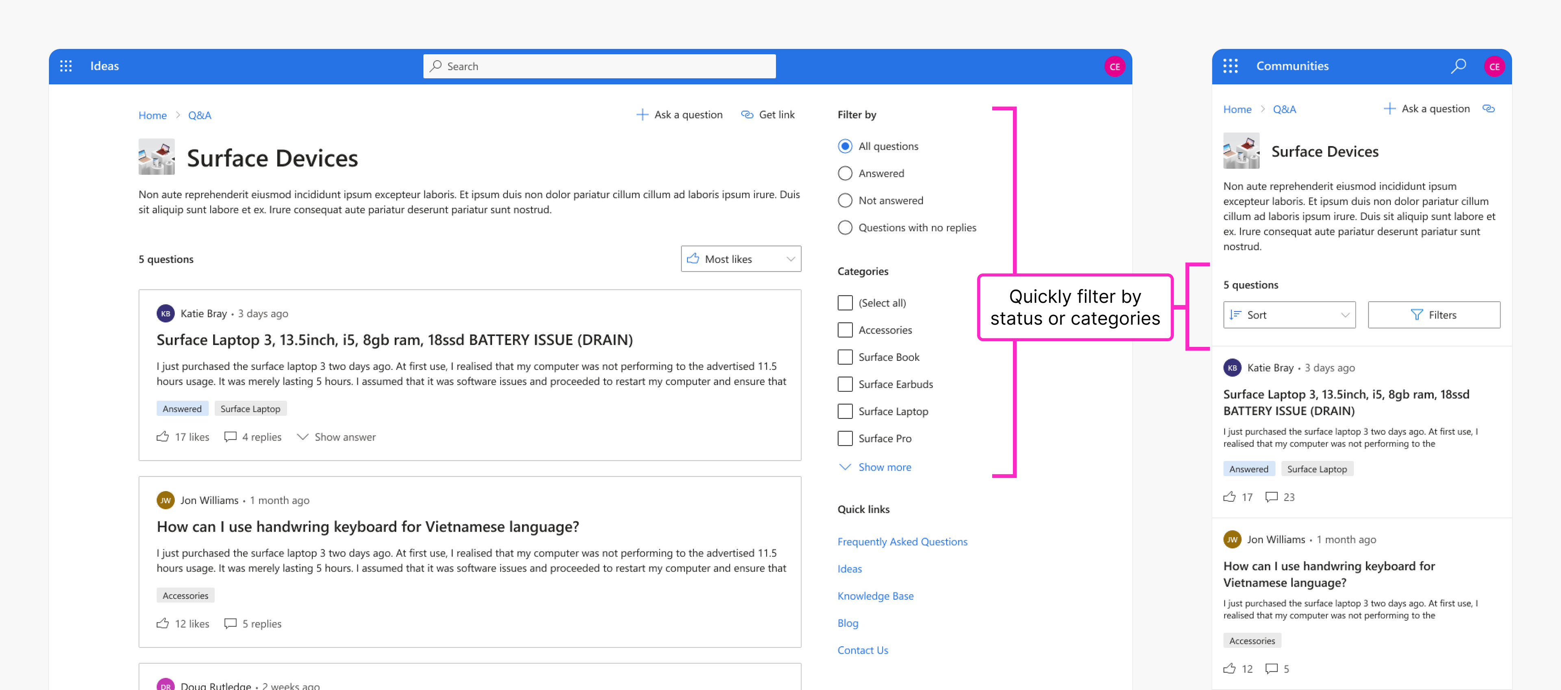The image size is (1561, 690).
Task: Click the KB avatar beside Katie Bray in desktop view
Action: tap(165, 314)
